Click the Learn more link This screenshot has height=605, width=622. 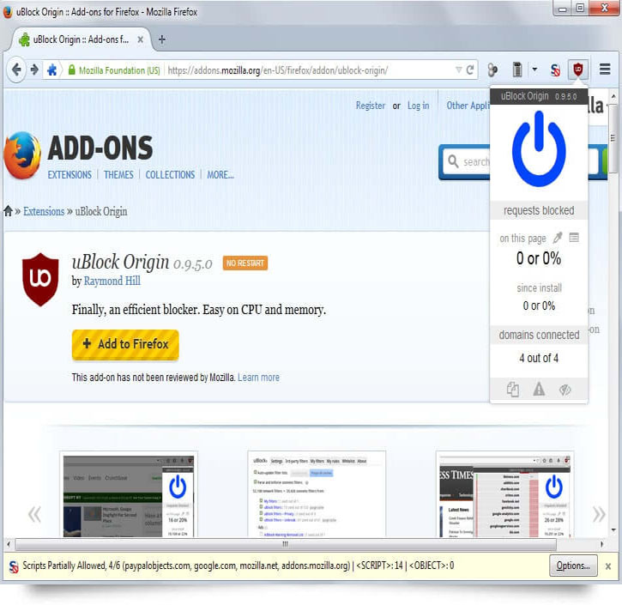click(258, 378)
